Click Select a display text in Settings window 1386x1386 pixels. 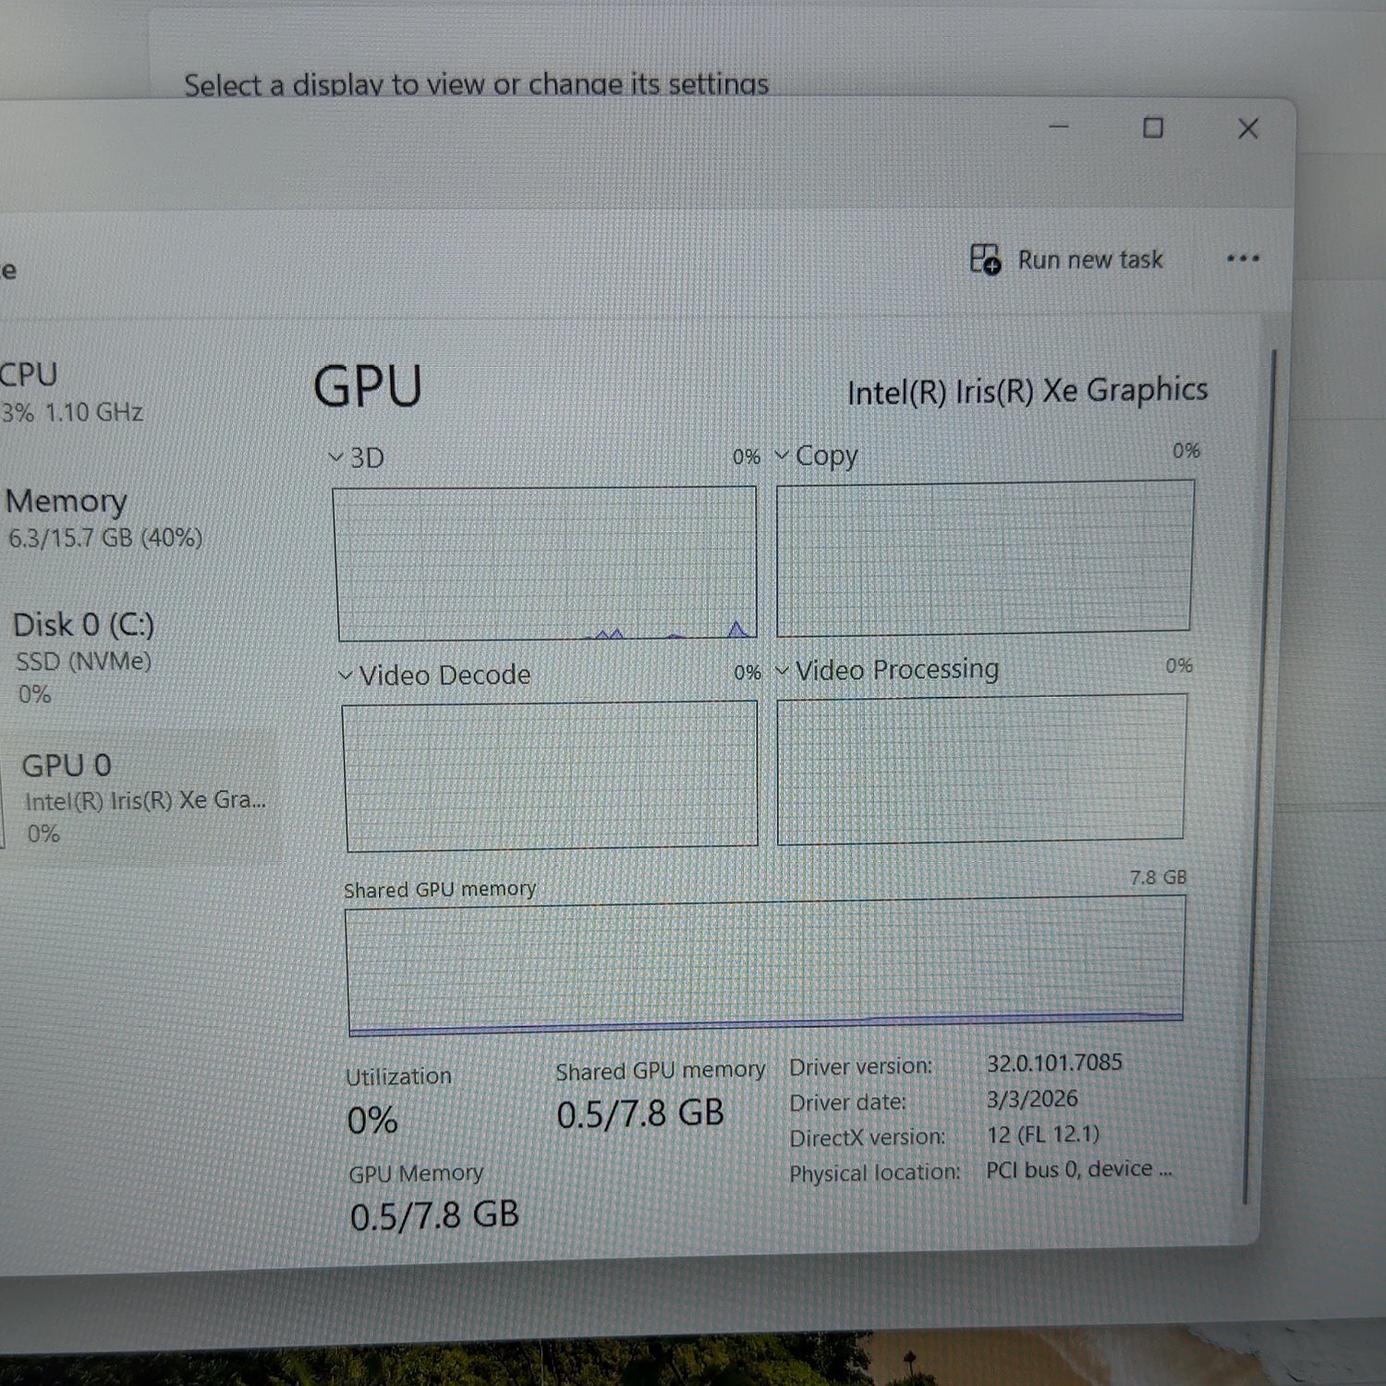coord(476,84)
